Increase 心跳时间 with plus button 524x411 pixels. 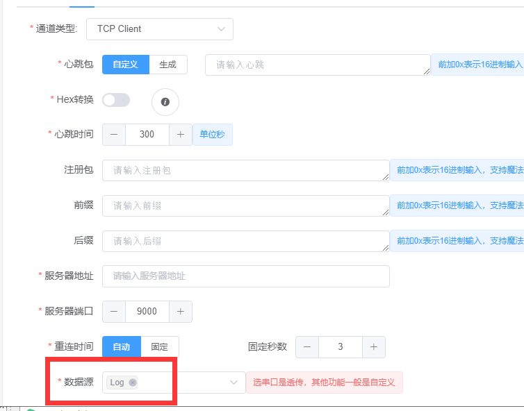coord(180,135)
